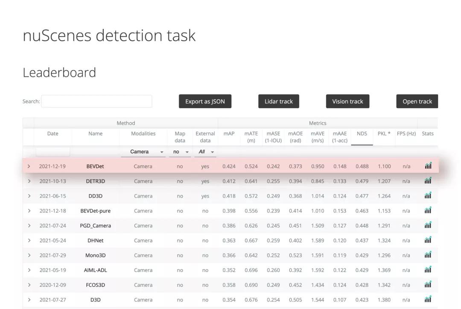Open the Modalities filter dropdown showing Camera
The width and height of the screenshot is (461, 309).
147,152
